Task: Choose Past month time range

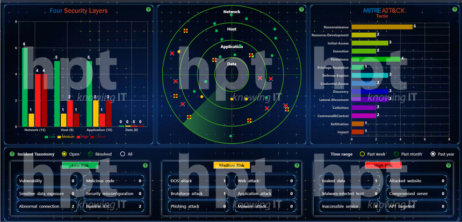Action: point(398,154)
